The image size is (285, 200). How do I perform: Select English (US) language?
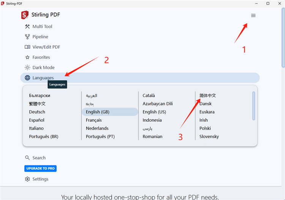coord(154,112)
